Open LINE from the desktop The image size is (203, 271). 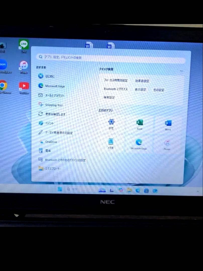[x=23, y=45]
